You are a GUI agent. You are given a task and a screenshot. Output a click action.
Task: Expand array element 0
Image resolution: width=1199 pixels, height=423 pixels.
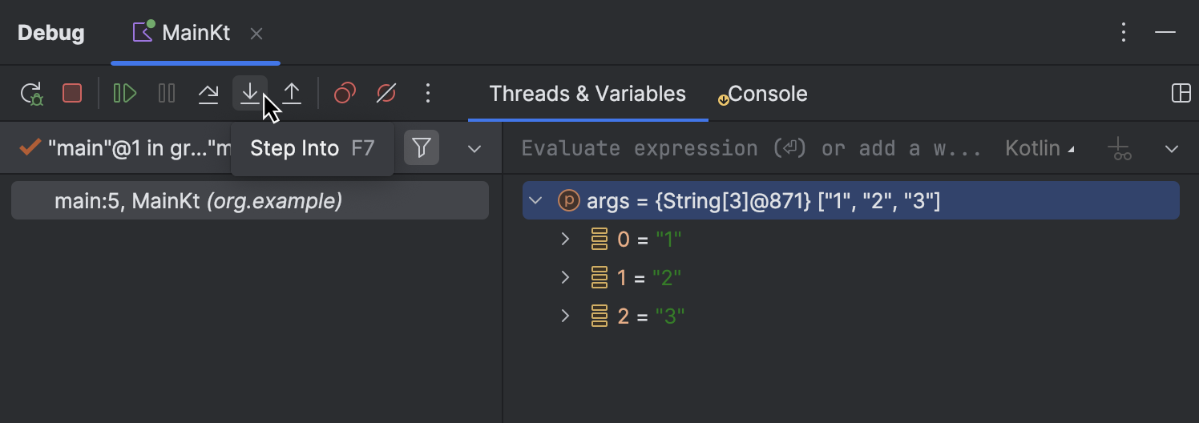(x=565, y=239)
